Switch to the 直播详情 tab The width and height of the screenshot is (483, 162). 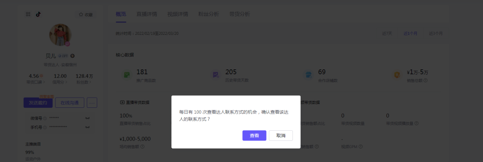(147, 14)
